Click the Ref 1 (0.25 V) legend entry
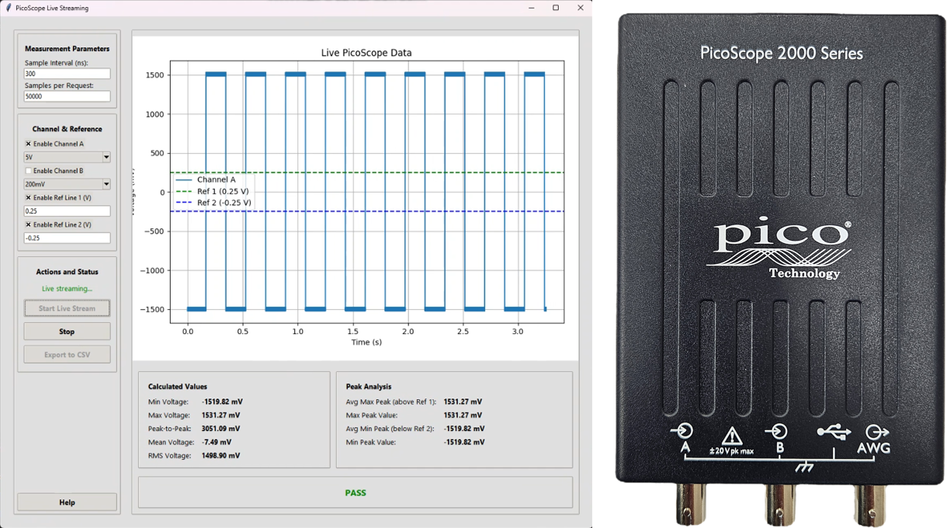Viewport: 947px width, 528px height. click(x=213, y=191)
